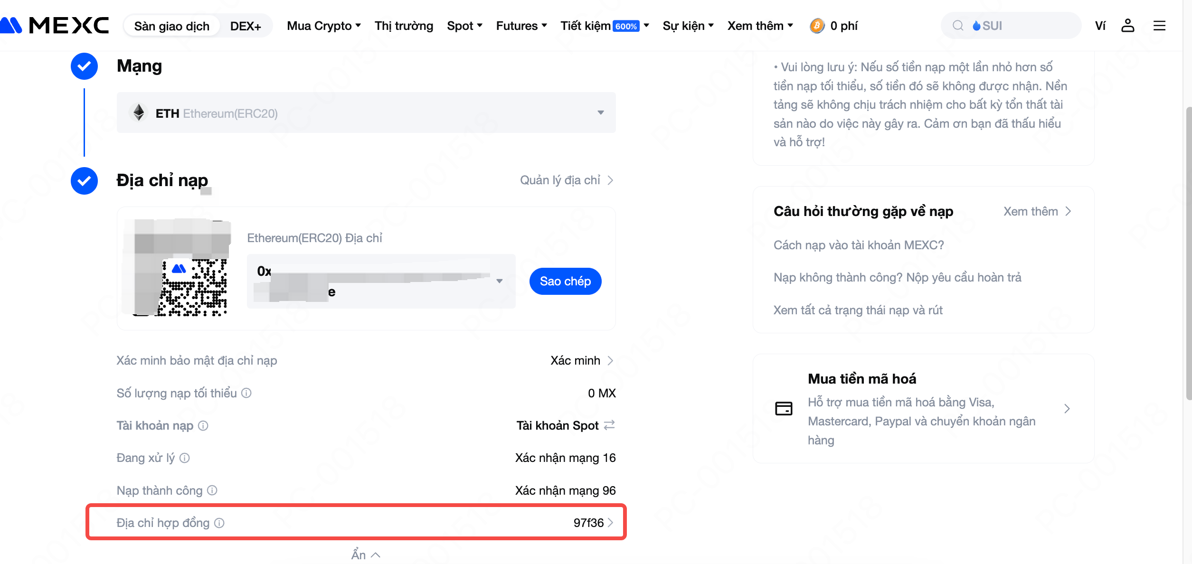The image size is (1192, 564).
Task: Click the search magnifier icon
Action: [x=958, y=26]
